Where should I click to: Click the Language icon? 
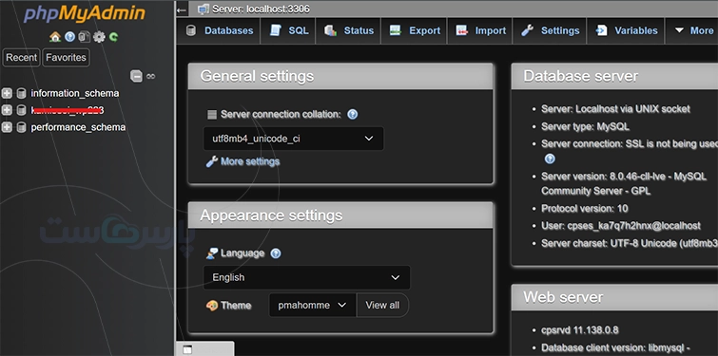211,253
